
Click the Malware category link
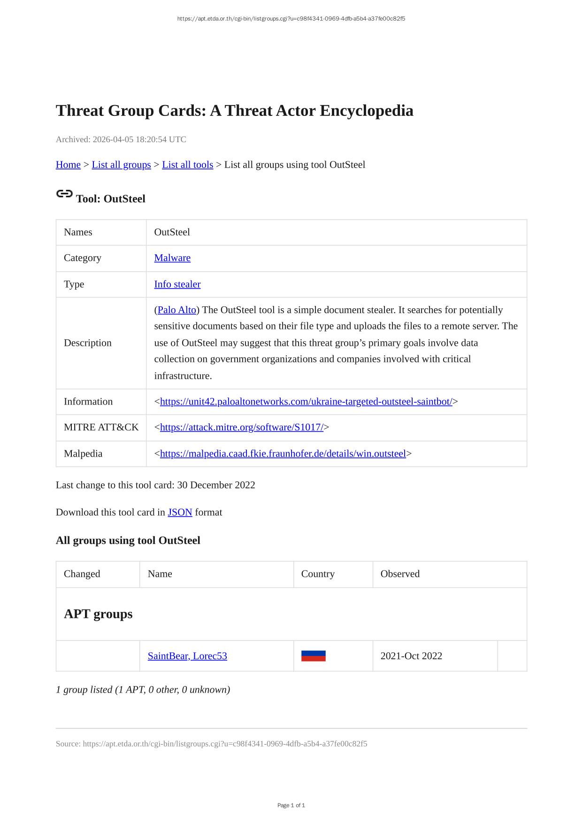tap(172, 258)
